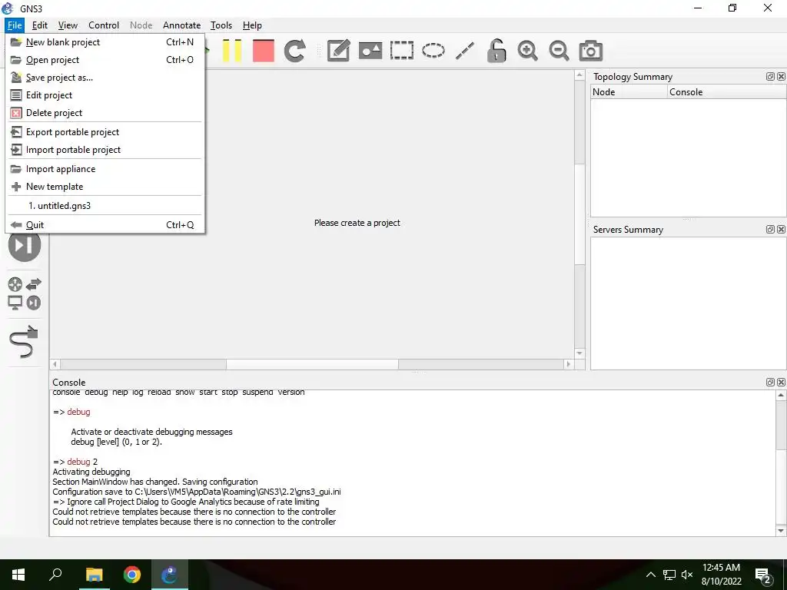787x590 pixels.
Task: Open the security devices sidebar icon
Action: click(24, 246)
